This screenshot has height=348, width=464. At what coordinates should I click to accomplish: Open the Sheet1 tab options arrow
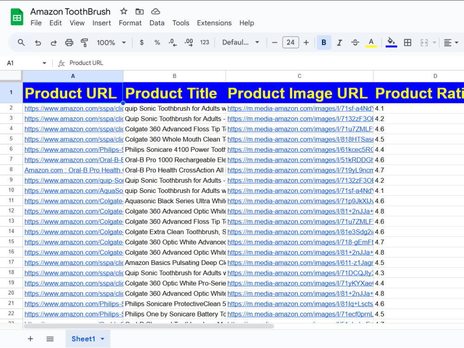click(x=103, y=339)
